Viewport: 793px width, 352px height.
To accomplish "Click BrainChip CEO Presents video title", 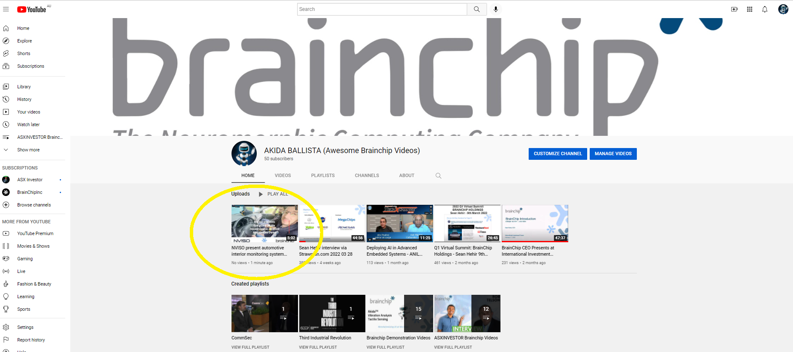I will (528, 251).
